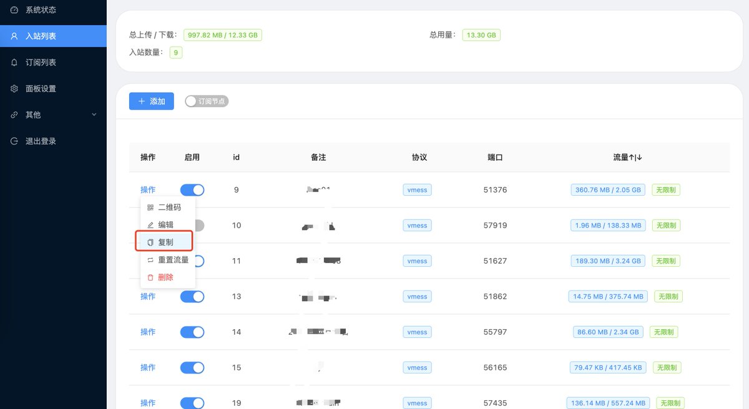Click the 86.60 MB / 2.34 GB traffic tag

click(608, 332)
